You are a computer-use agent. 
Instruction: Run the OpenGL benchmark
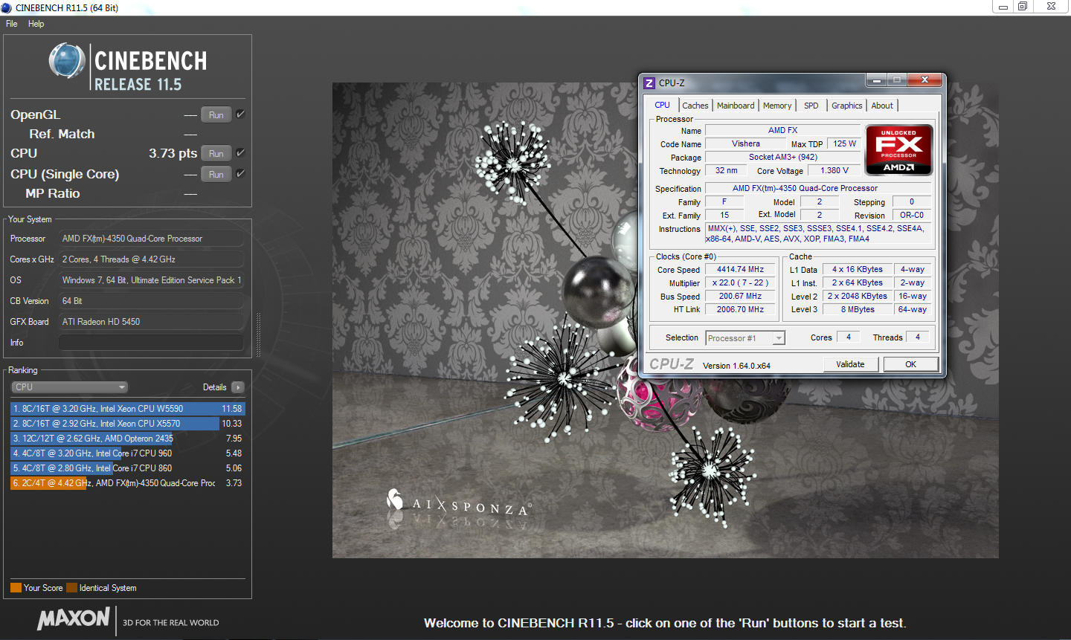point(216,115)
